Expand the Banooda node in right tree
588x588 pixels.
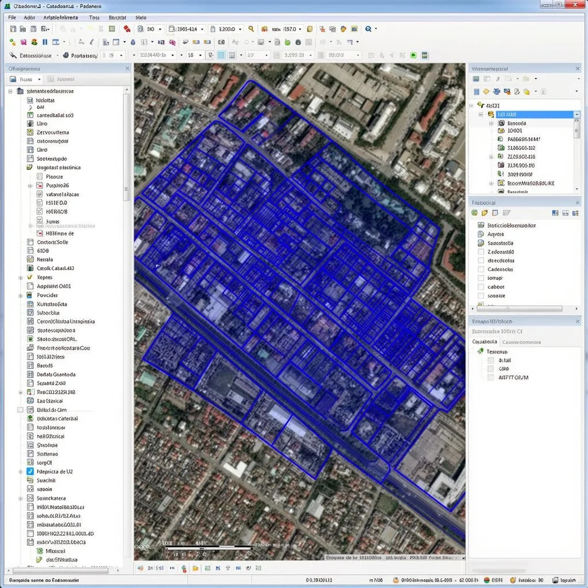click(x=491, y=123)
